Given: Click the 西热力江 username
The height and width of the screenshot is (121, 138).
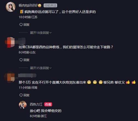Looking at the screenshot, I should [x=36, y=105].
